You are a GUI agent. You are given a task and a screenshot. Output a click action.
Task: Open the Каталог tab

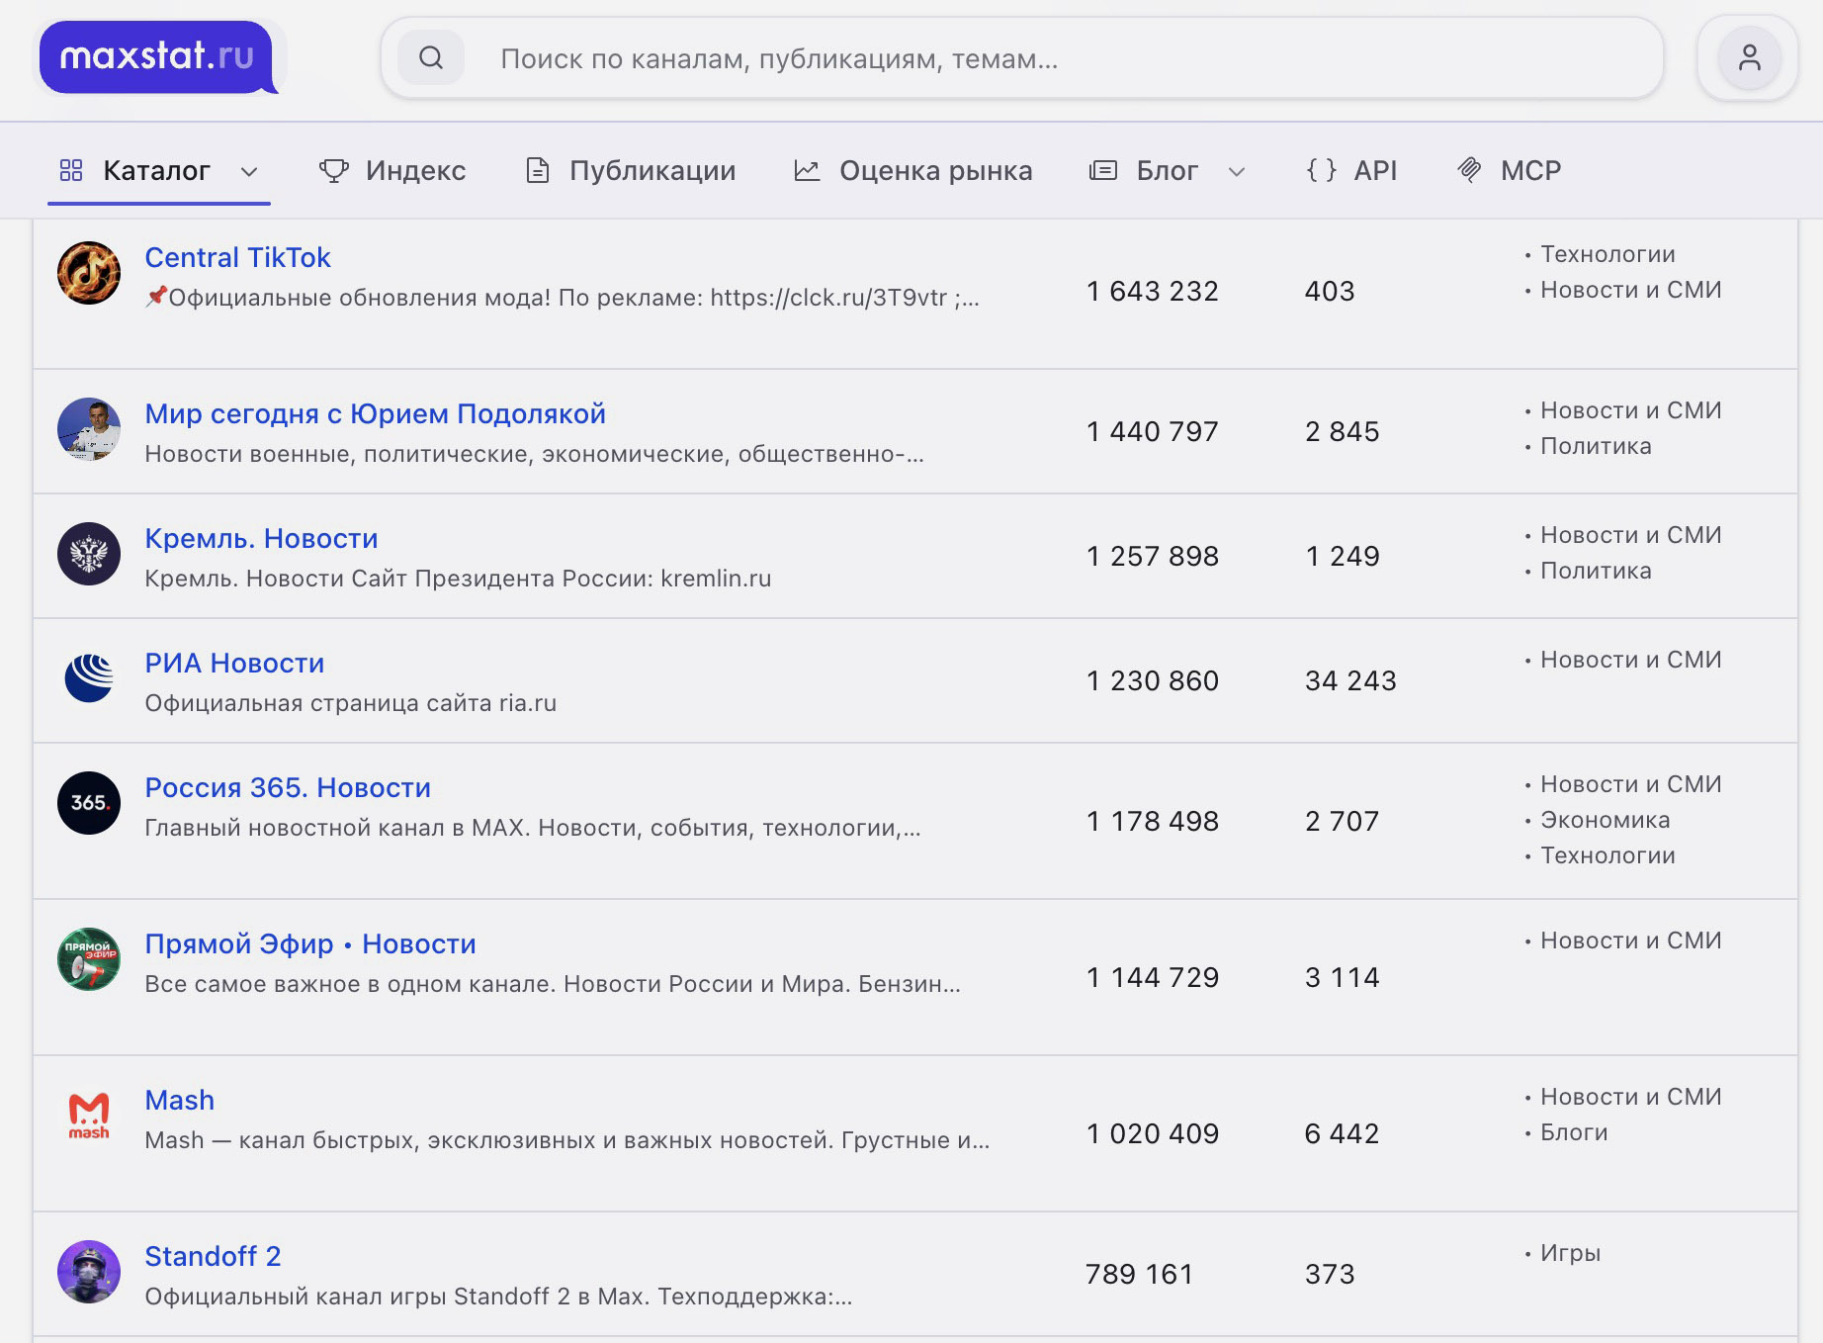click(158, 170)
